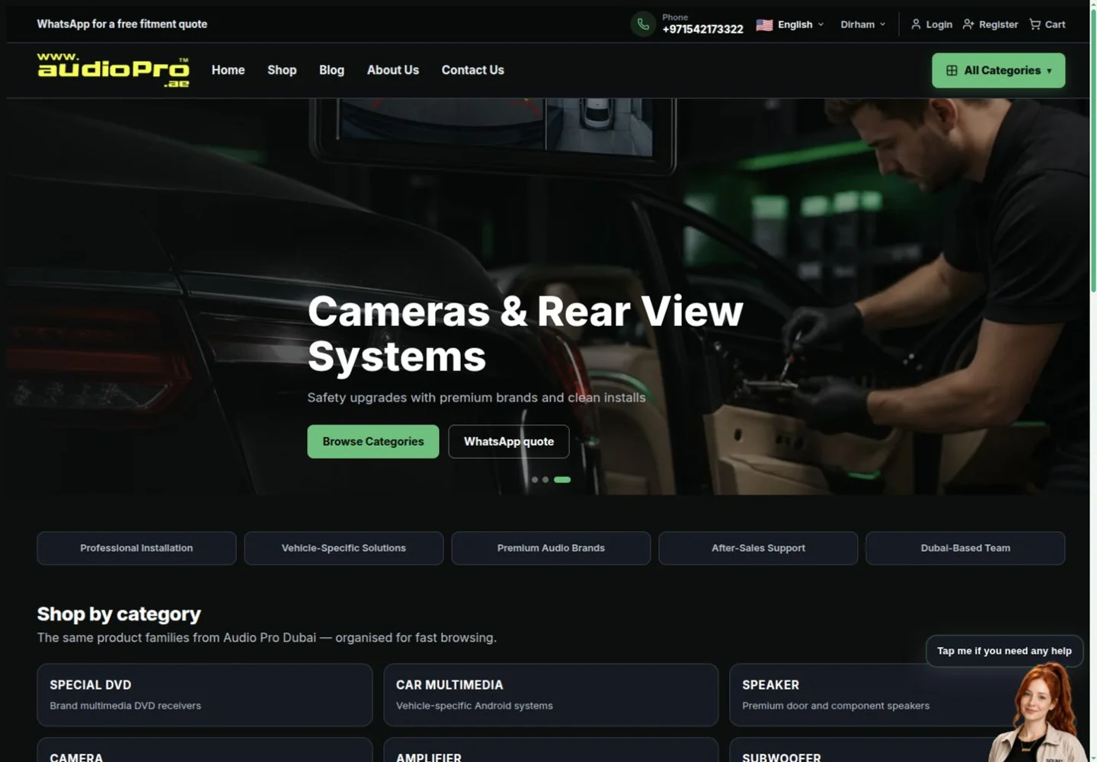The image size is (1097, 762).
Task: Open the CAR MULTIMEDIA category card
Action: point(551,695)
